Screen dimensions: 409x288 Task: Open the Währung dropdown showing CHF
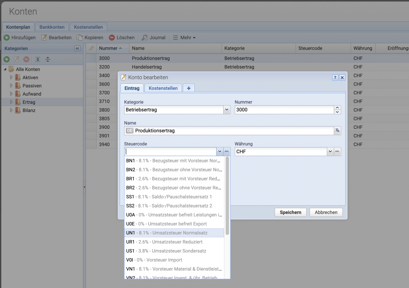(330, 151)
